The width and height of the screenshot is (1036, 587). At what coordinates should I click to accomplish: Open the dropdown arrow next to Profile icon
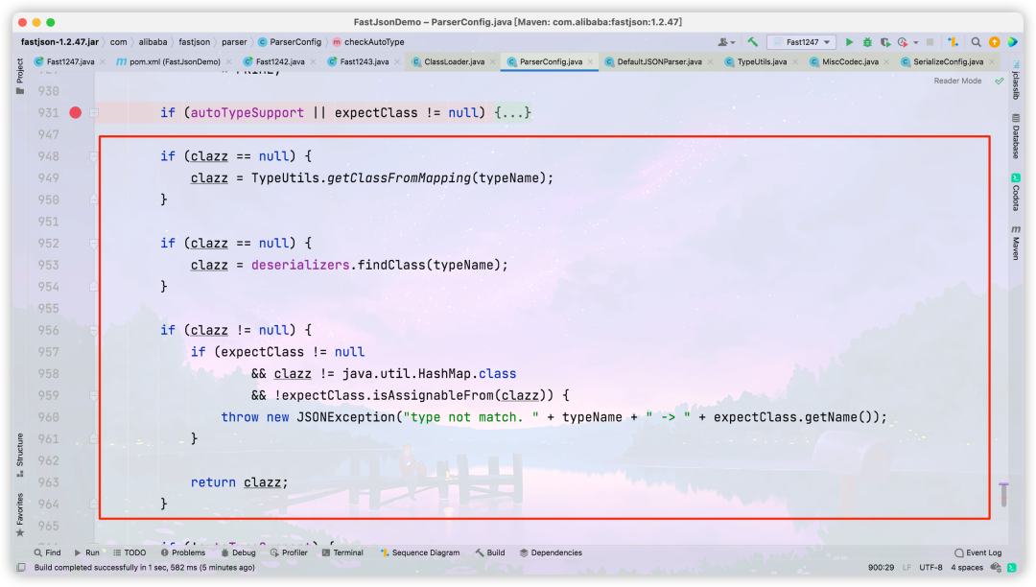pyautogui.click(x=916, y=42)
